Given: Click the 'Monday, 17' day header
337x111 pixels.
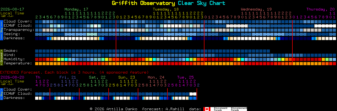Looking at the screenshot, I should pos(76,9).
